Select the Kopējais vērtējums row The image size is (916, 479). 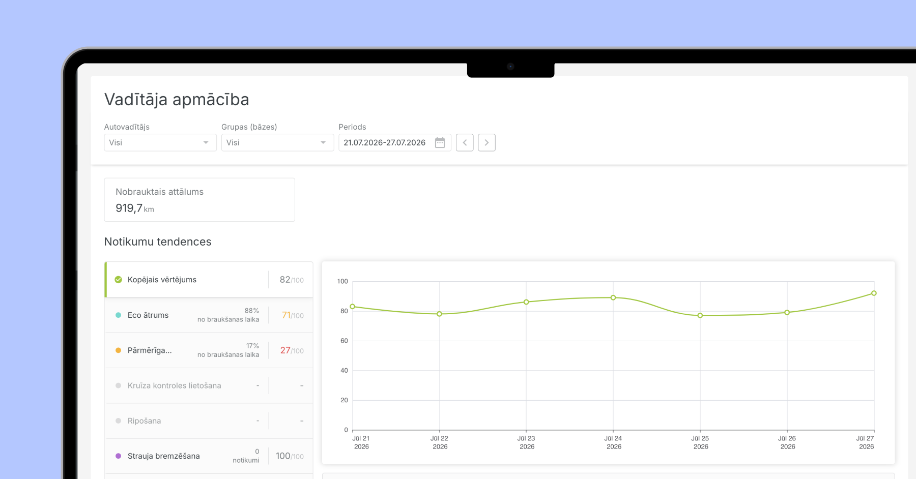[x=209, y=280]
